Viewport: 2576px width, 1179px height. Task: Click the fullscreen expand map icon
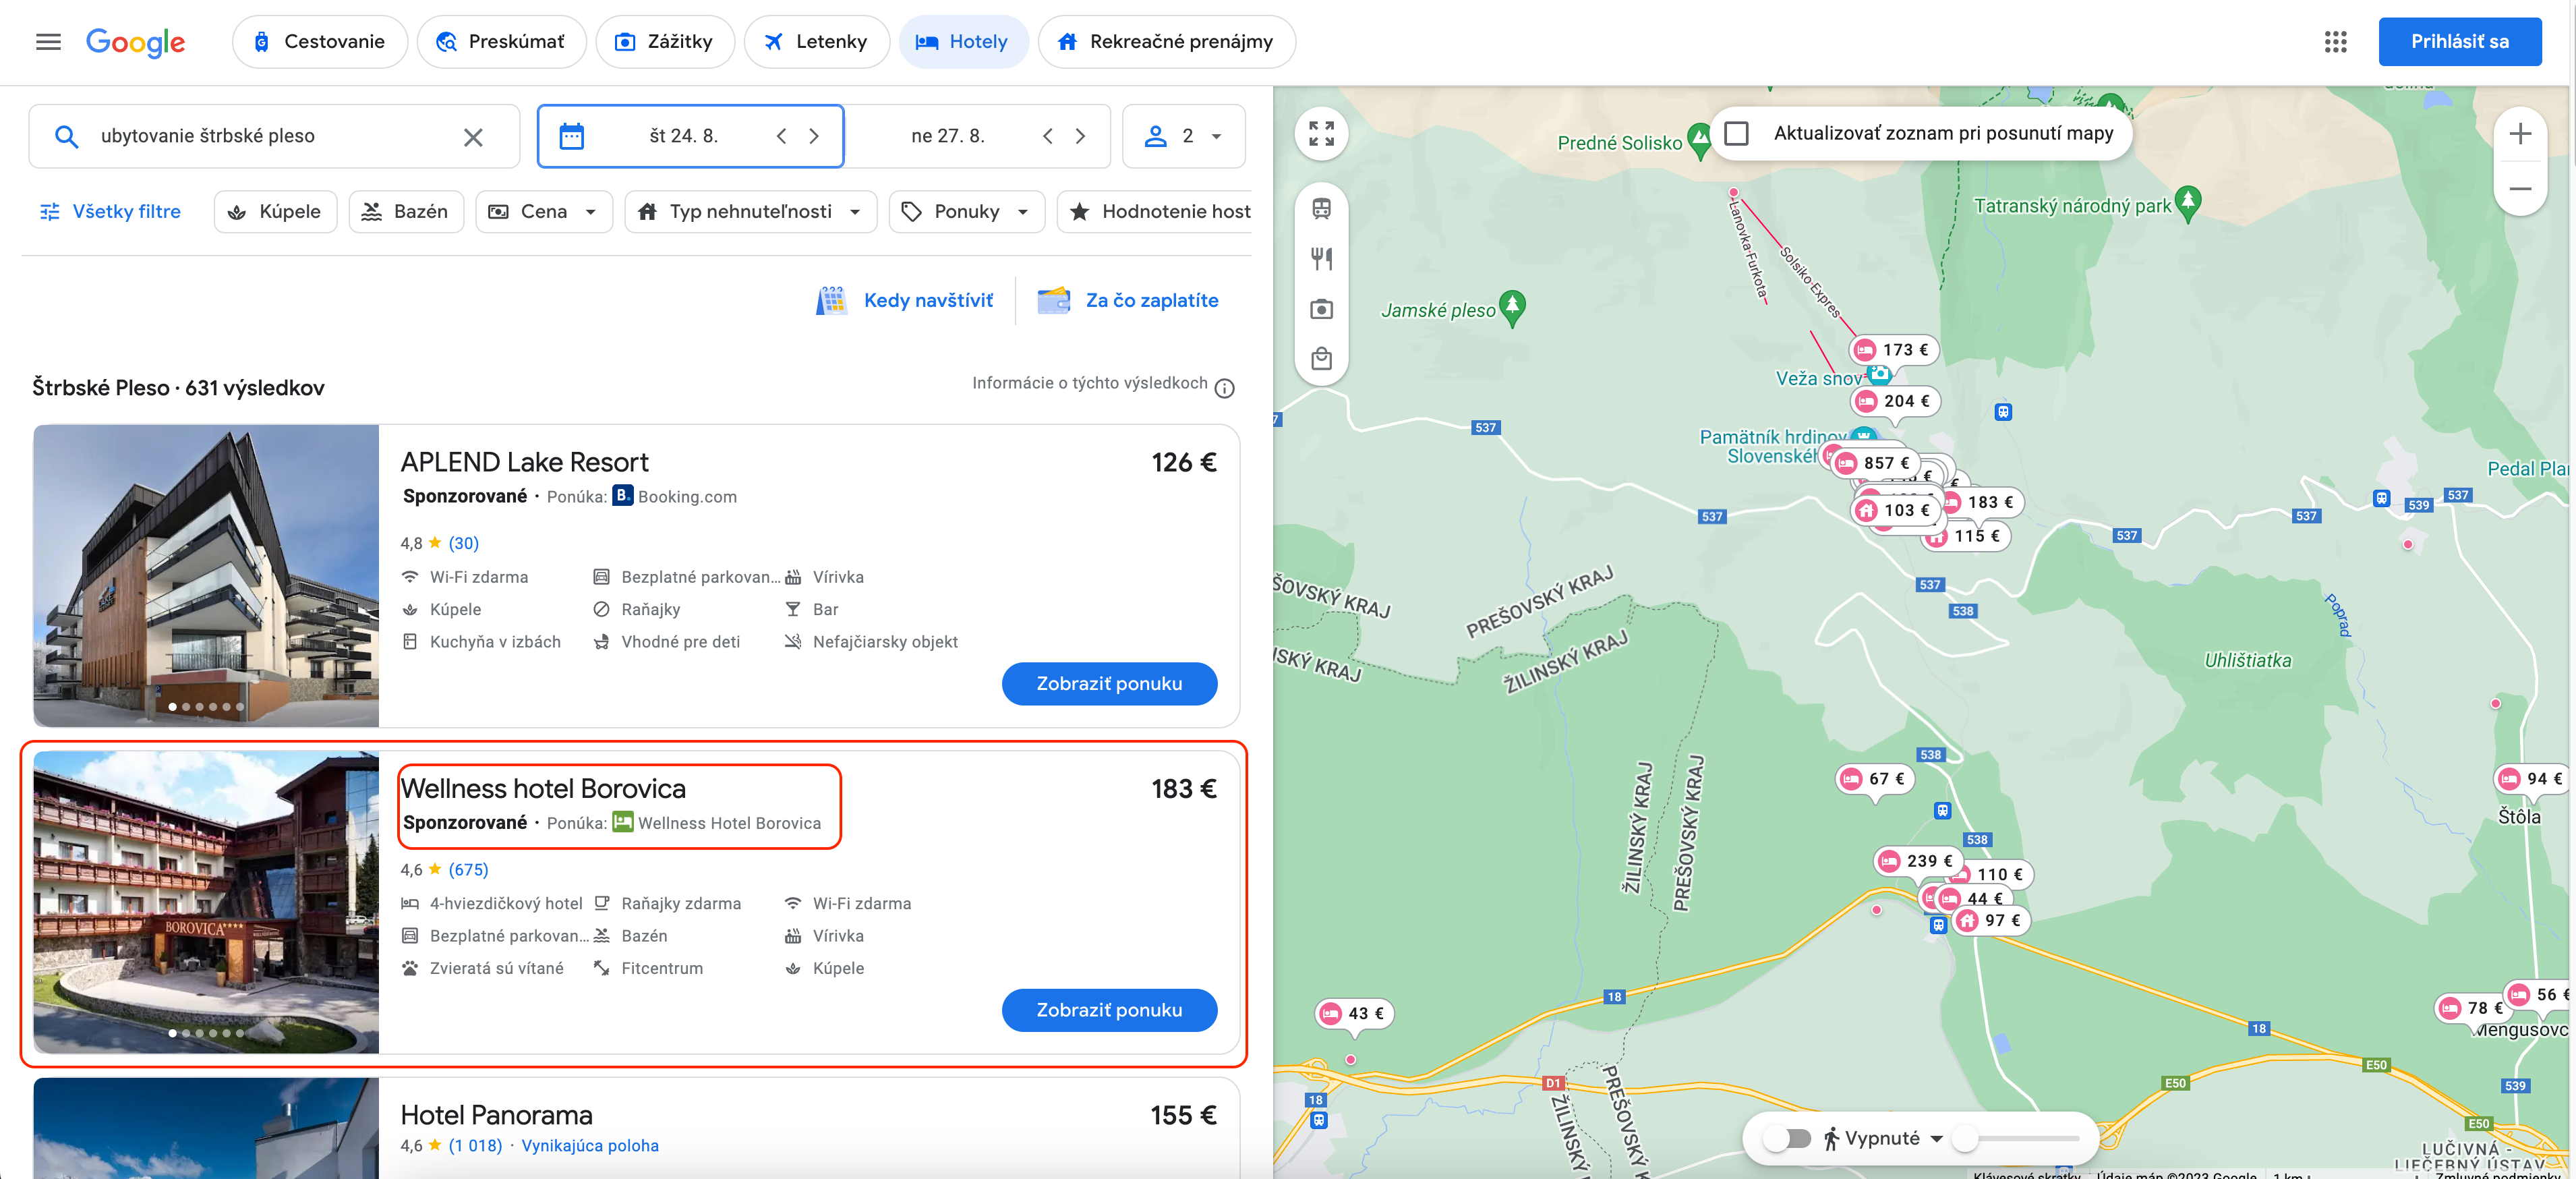tap(1319, 133)
